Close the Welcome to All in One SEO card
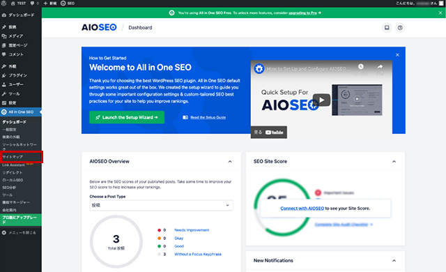Screen dimensions: 446x272 (x=397, y=54)
